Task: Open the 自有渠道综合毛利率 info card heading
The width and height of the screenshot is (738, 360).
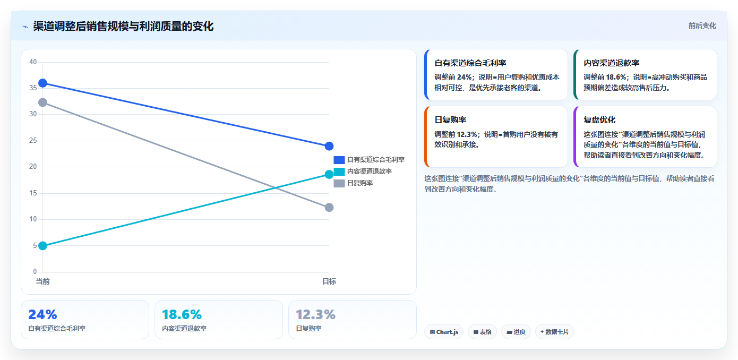Action: [470, 63]
